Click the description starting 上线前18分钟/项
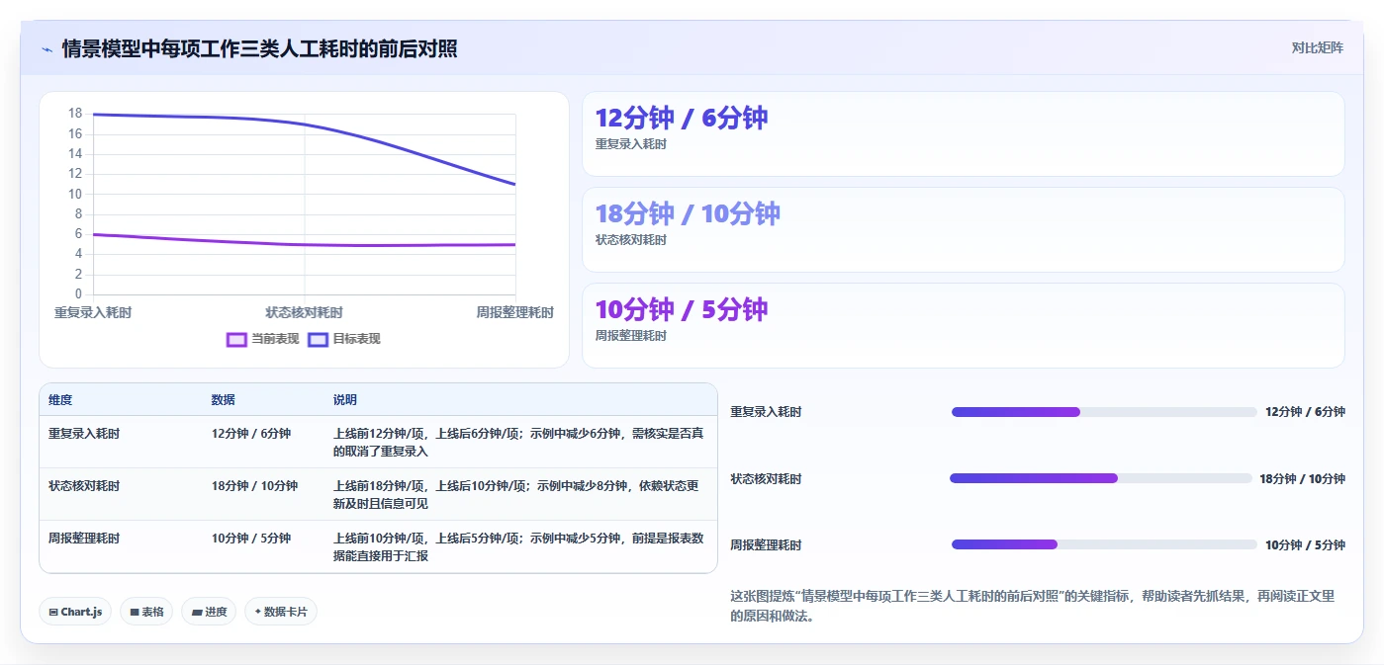 pyautogui.click(x=517, y=494)
